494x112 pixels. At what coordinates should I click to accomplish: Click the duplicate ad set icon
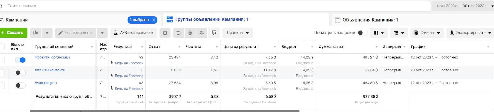(36, 33)
